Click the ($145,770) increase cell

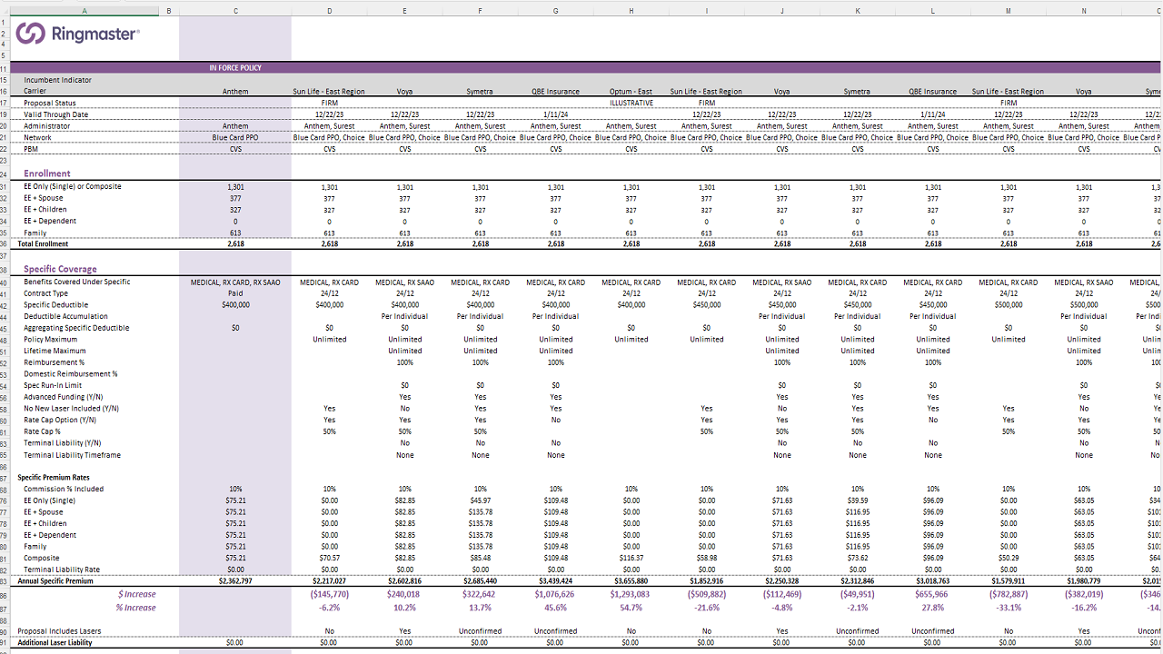329,594
